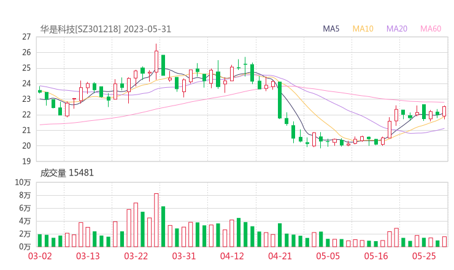This screenshot has height=270, width=454.
Task: Click the price axis value 19
Action: pos(26,161)
